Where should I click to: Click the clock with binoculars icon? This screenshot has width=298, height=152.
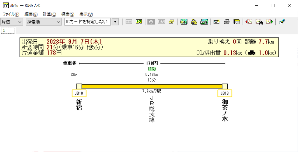(259, 22)
